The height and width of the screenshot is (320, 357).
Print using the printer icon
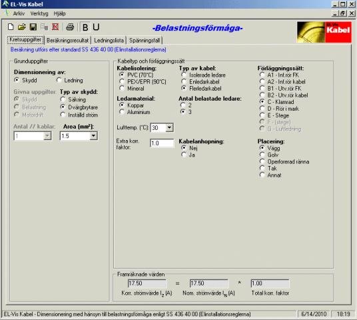(70, 27)
